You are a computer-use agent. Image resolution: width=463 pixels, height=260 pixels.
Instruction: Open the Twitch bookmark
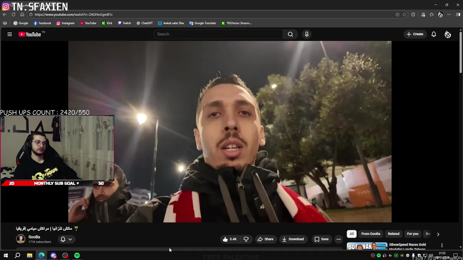coord(124,23)
